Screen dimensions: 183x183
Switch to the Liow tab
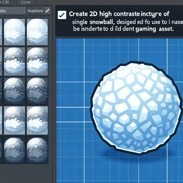(26, 2)
